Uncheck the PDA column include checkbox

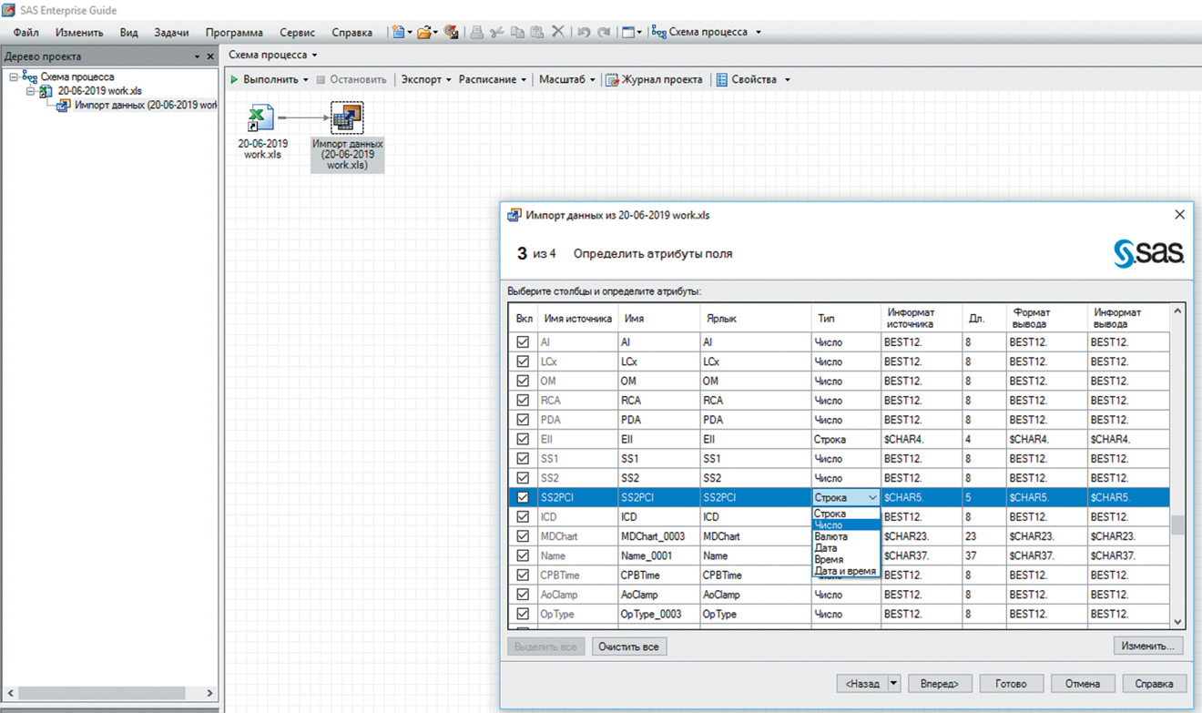pyautogui.click(x=523, y=420)
